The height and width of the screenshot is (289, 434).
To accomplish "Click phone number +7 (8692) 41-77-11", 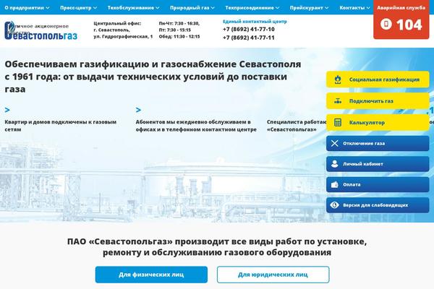I will click(249, 38).
